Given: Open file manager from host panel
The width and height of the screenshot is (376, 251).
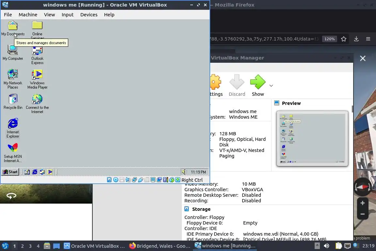Looking at the screenshot, I should point(47,246).
